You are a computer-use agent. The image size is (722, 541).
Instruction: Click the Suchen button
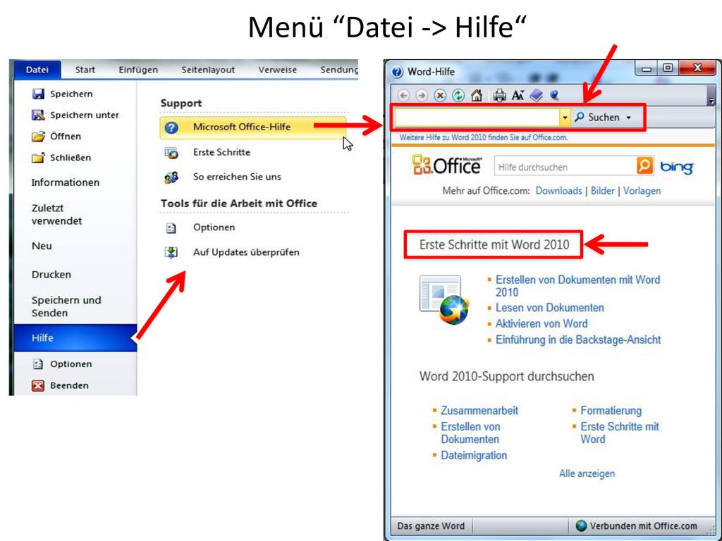pyautogui.click(x=598, y=118)
